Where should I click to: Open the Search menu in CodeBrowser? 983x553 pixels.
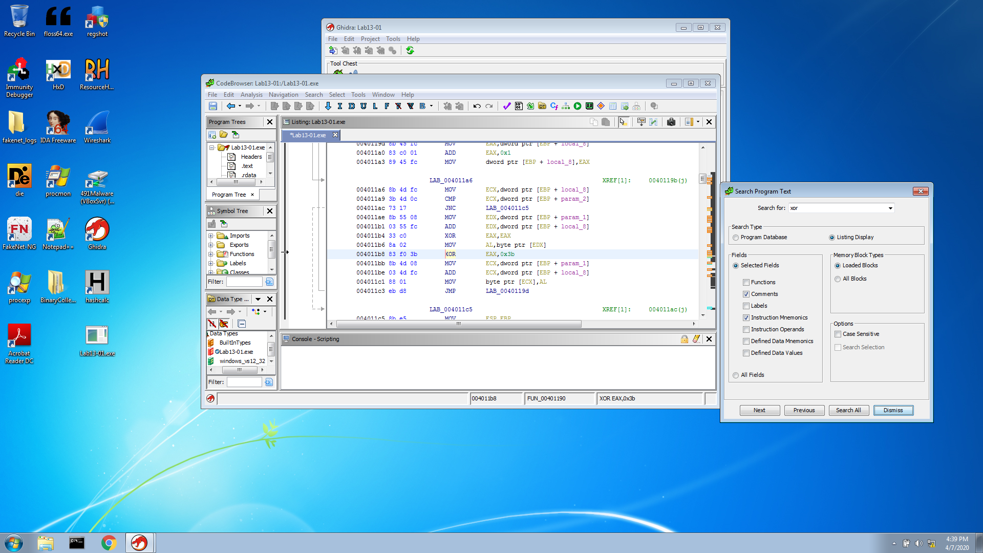pyautogui.click(x=314, y=95)
